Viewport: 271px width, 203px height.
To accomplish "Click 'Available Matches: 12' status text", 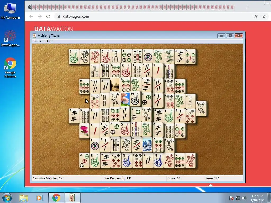I will pos(47,178).
